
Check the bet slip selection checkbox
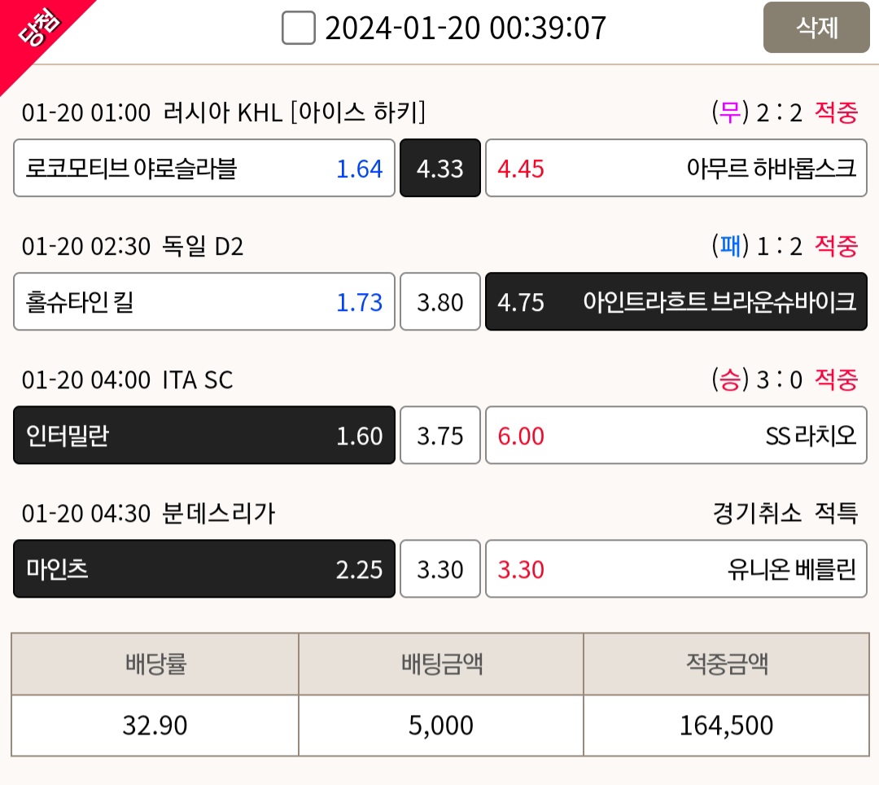[x=298, y=28]
